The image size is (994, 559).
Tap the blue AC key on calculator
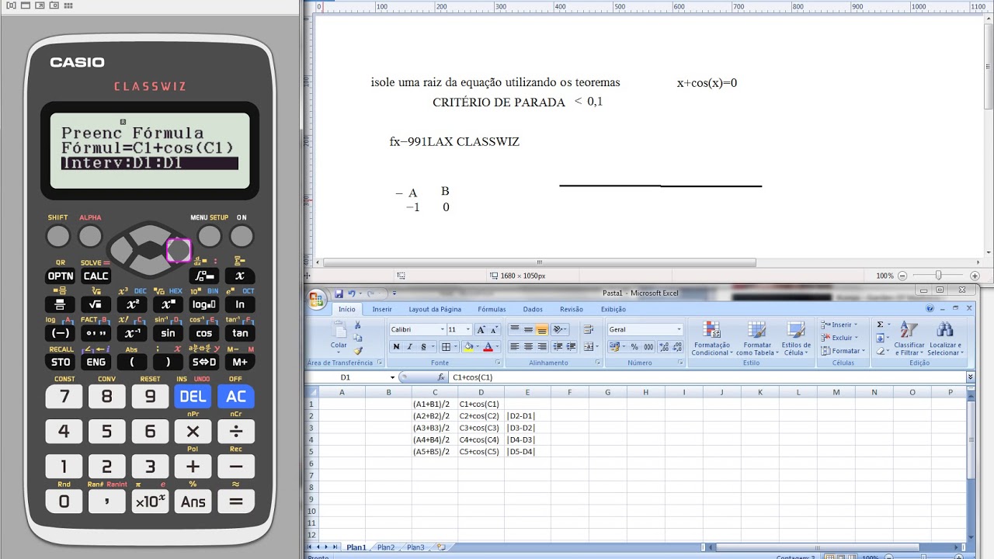tap(236, 397)
